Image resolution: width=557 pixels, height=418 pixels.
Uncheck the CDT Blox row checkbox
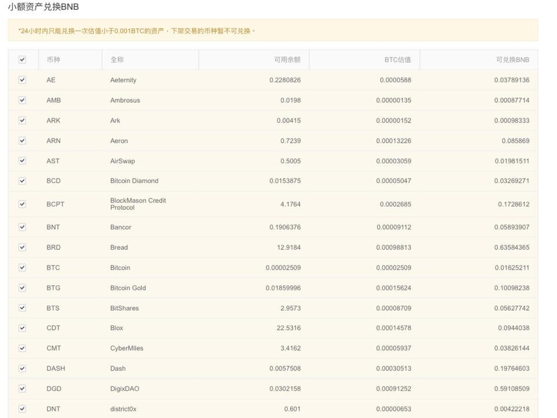(23, 328)
